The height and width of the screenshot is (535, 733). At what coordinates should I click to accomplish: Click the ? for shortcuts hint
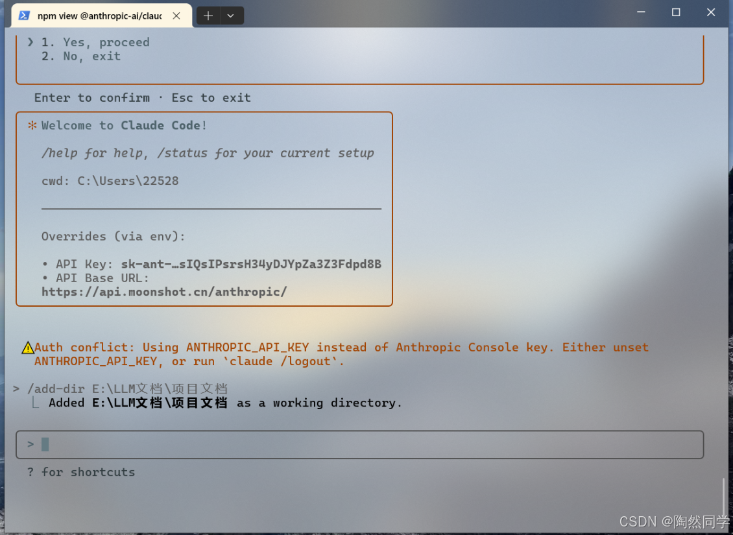[81, 472]
